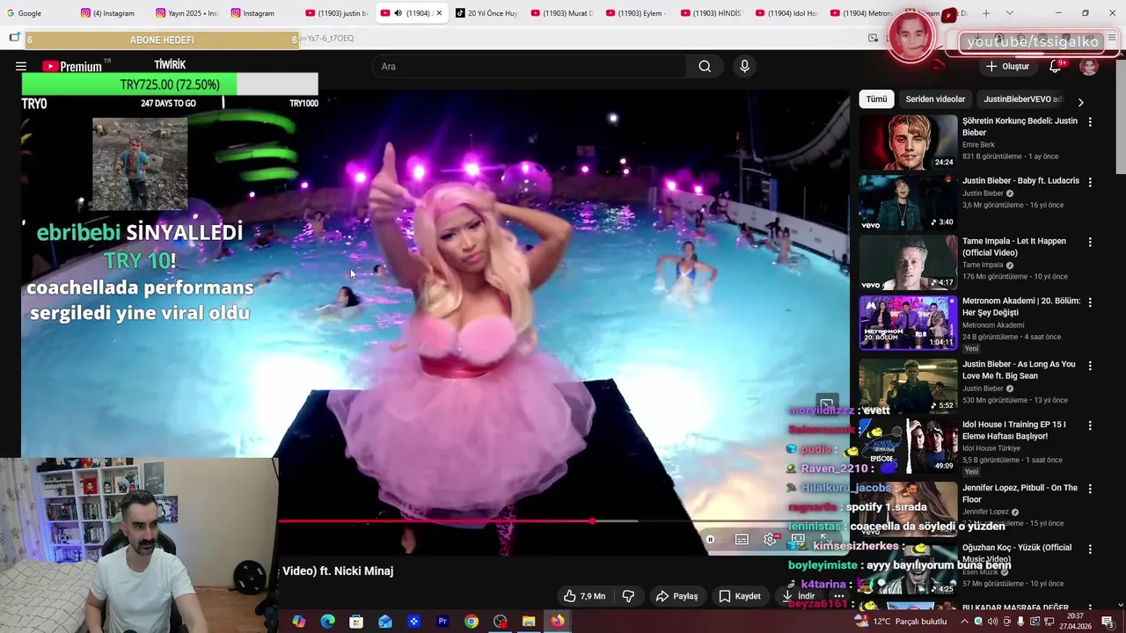Open the YouTube hamburger guide menu
Viewport: 1126px width, 633px height.
coord(21,66)
